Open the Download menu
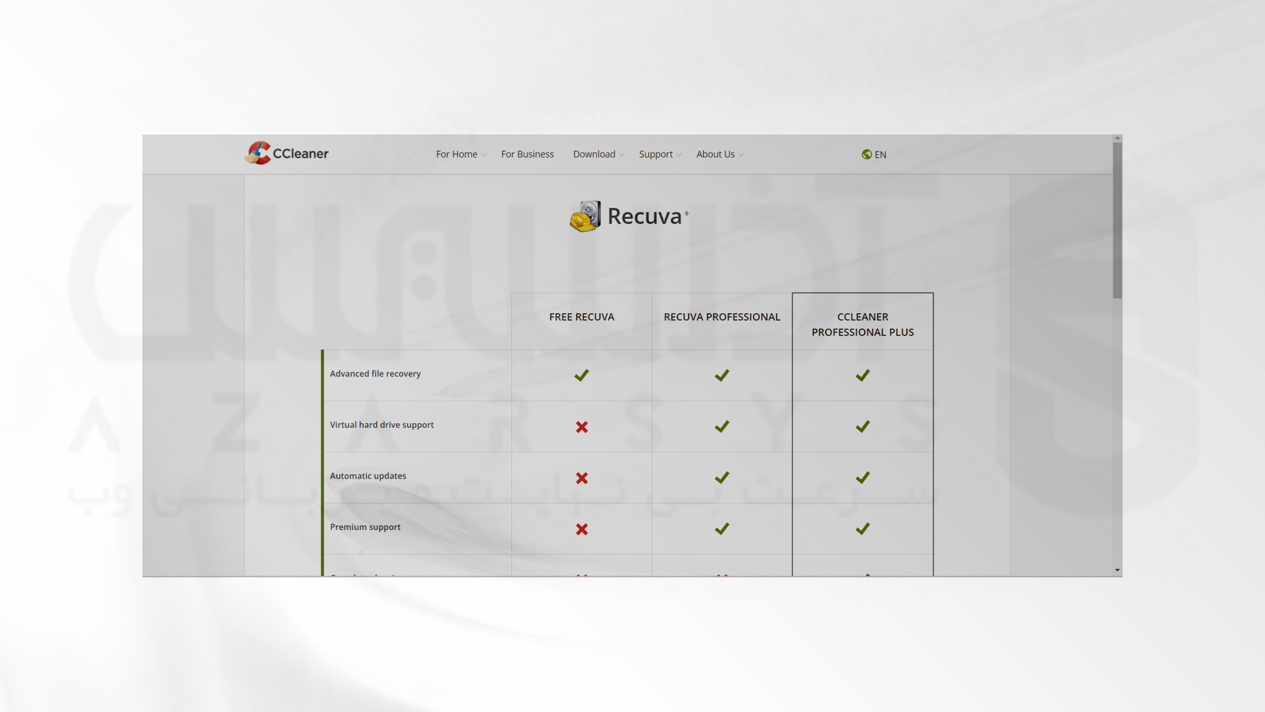This screenshot has width=1265, height=712. click(x=594, y=154)
